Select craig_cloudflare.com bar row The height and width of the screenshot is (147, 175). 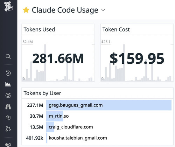click(x=97, y=127)
